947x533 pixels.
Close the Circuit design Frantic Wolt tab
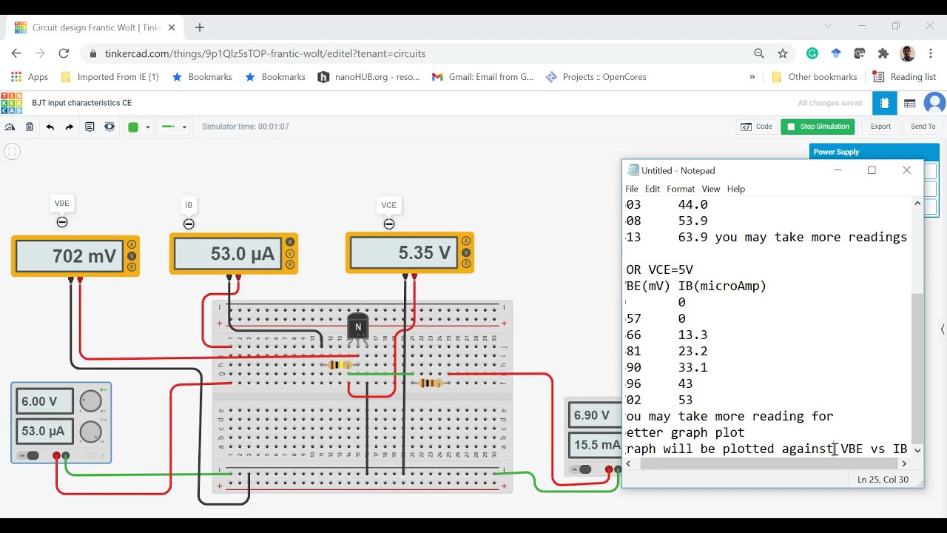click(172, 27)
